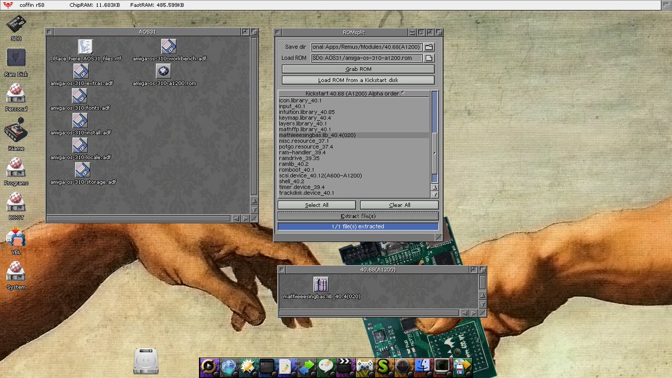Click the Grab ROM button
672x378 pixels.
[358, 69]
